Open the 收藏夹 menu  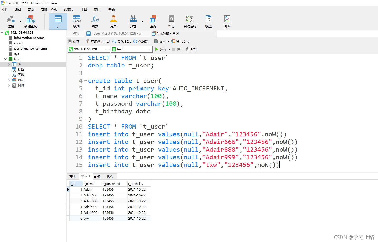point(69,10)
